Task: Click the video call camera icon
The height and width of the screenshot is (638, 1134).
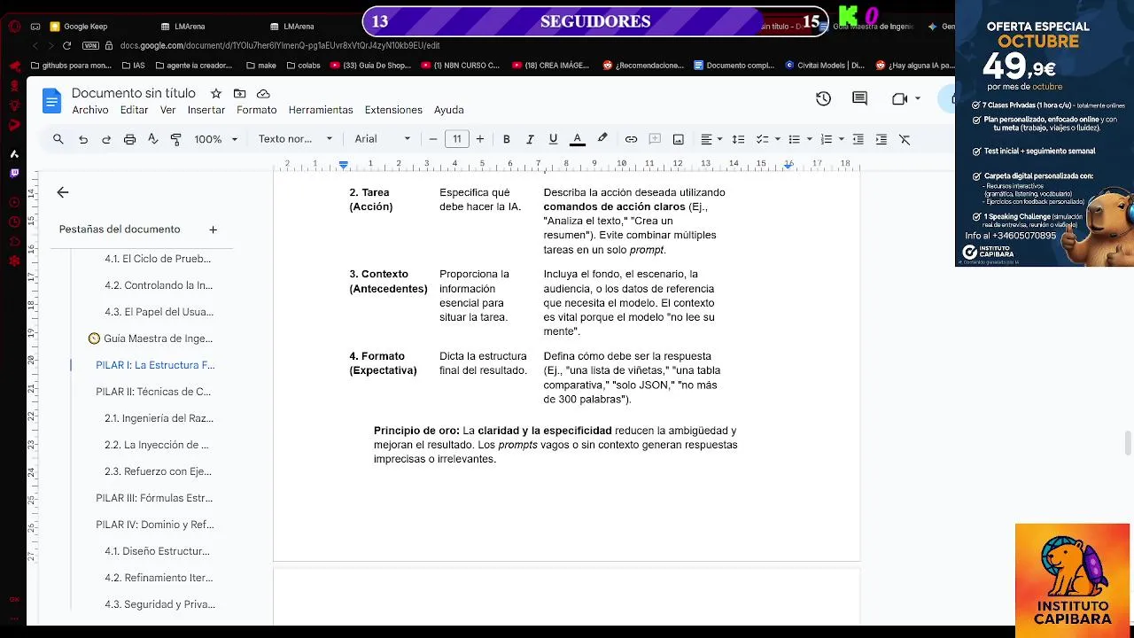Action: (x=899, y=99)
